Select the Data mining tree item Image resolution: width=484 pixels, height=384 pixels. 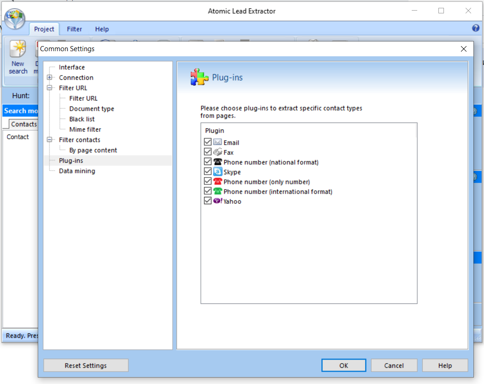76,171
